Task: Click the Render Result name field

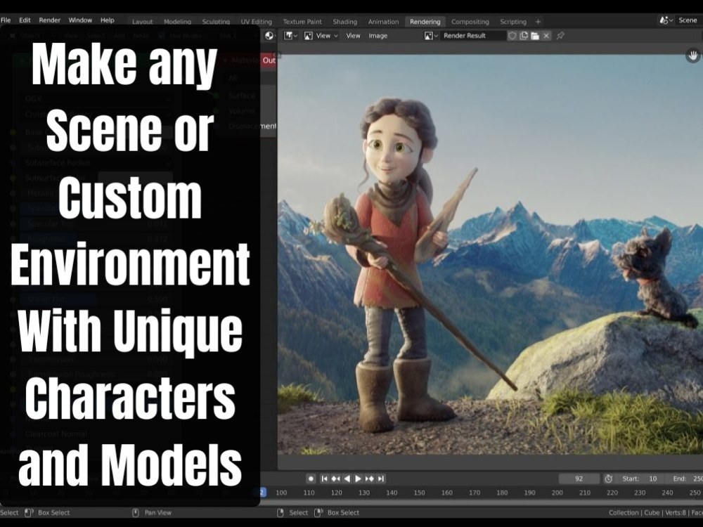Action: point(473,36)
